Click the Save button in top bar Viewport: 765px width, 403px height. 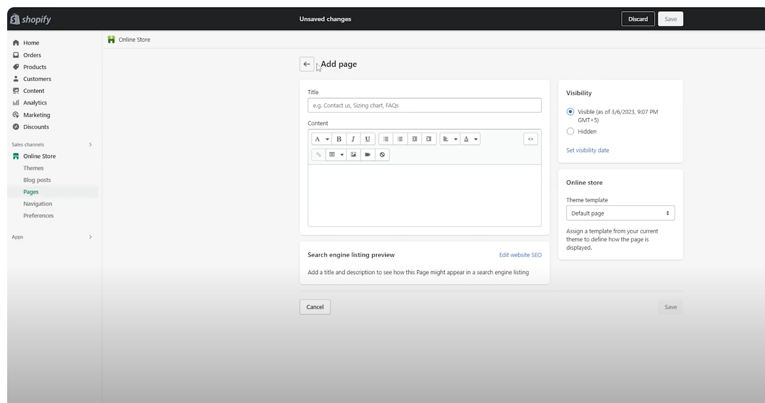pyautogui.click(x=671, y=19)
